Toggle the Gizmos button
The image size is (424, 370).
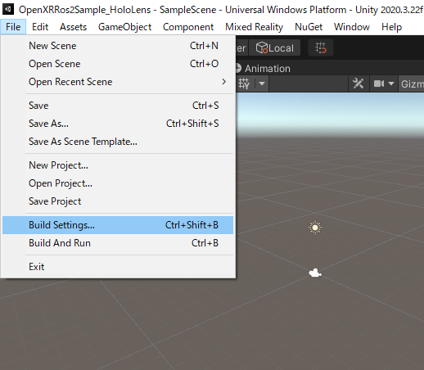pyautogui.click(x=412, y=83)
